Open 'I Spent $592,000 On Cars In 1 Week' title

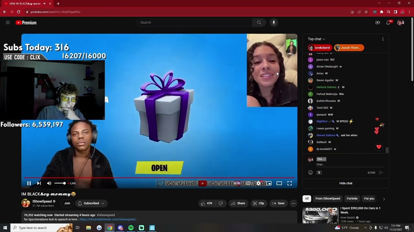pyautogui.click(x=360, y=210)
